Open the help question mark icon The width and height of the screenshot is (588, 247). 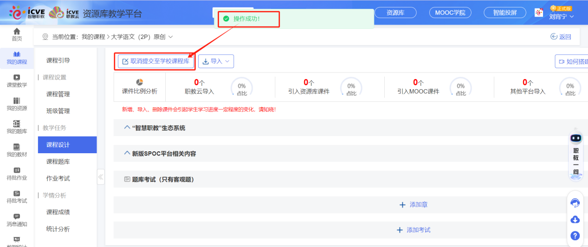pyautogui.click(x=575, y=235)
